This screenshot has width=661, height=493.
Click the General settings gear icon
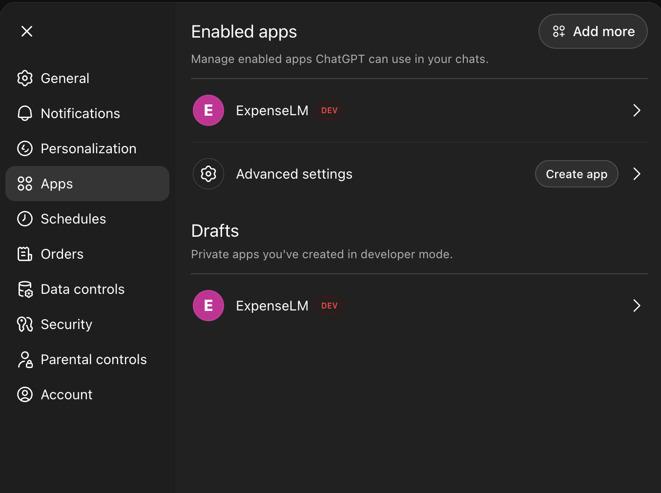[25, 78]
